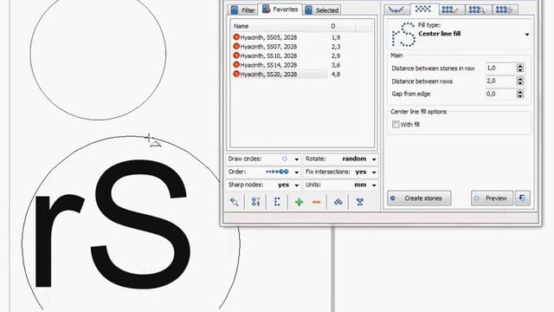Click the red stone icon beside SS14
The width and height of the screenshot is (554, 312).
[236, 64]
